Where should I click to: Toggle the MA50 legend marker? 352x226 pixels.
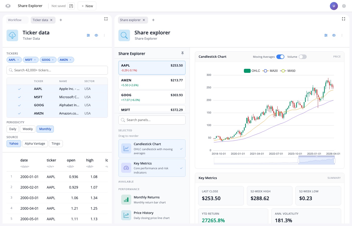point(283,71)
